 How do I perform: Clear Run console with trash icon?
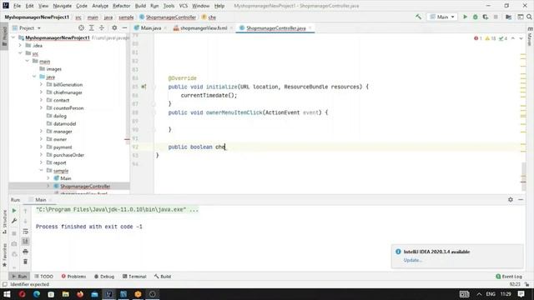26,262
